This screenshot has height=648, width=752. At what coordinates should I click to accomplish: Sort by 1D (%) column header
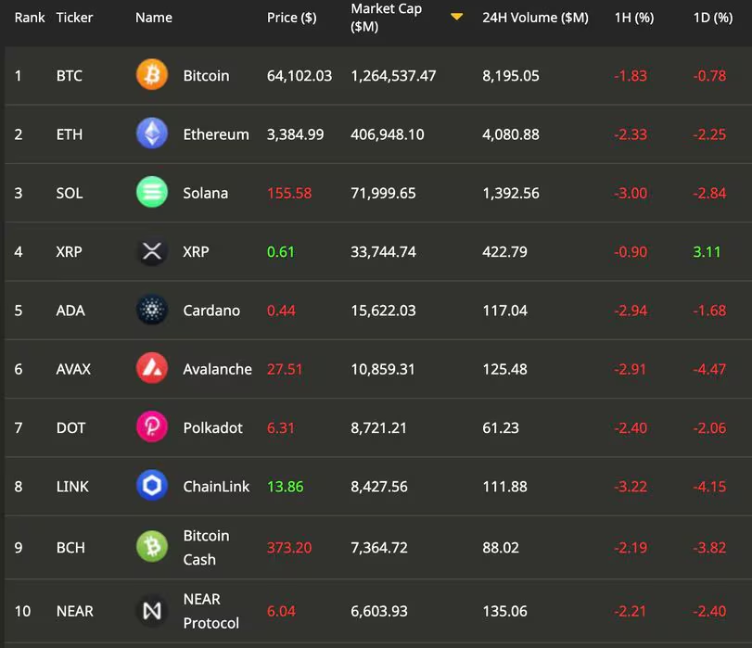712,18
